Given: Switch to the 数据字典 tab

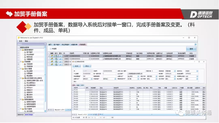Looking at the screenshot, I should 74,44.
